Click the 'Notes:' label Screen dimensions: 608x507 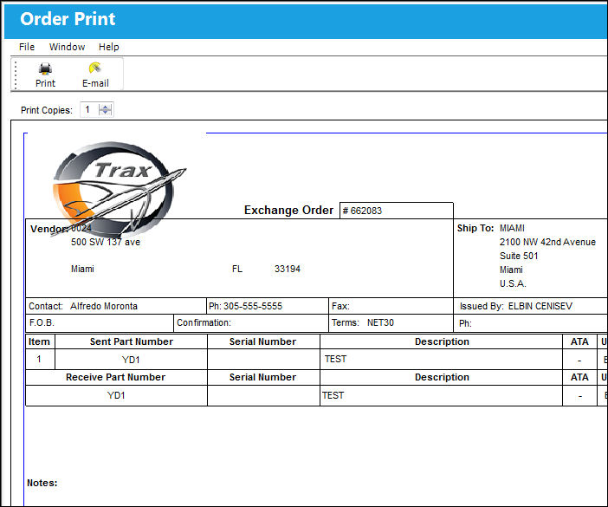(42, 483)
